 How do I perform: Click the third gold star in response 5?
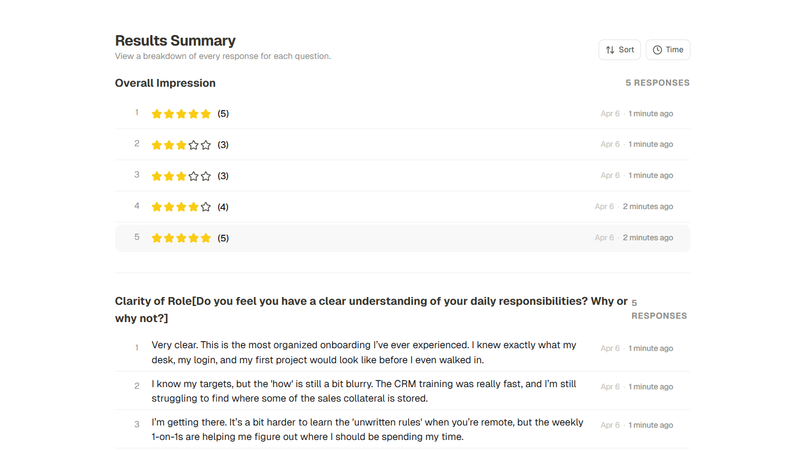[x=181, y=238]
